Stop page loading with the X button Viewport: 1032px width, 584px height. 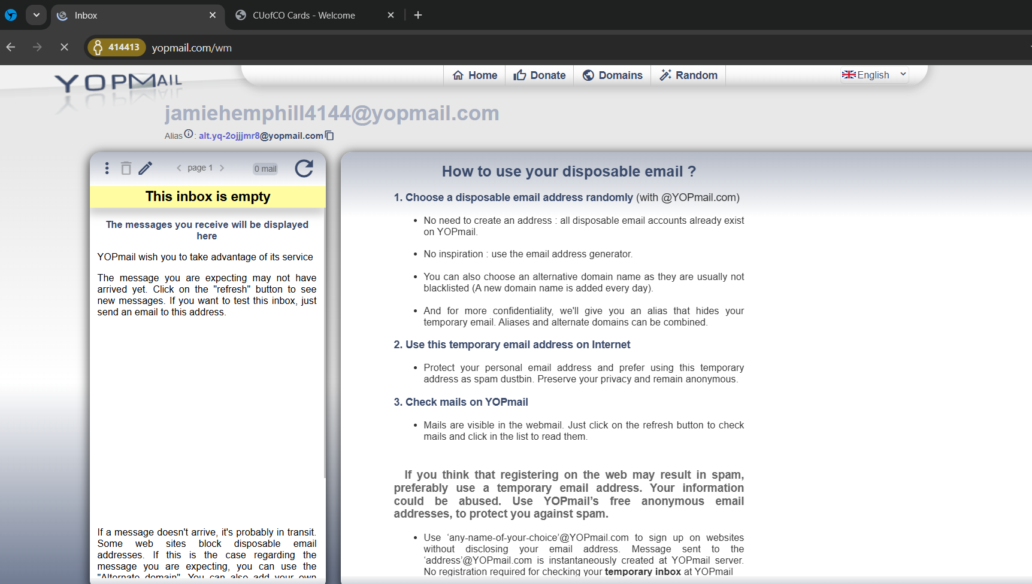coord(64,47)
